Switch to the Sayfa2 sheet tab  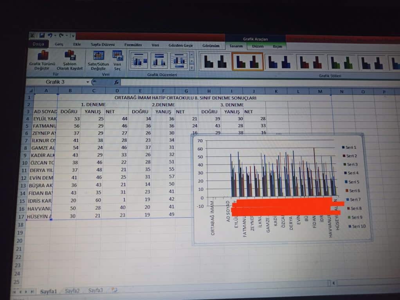72,291
